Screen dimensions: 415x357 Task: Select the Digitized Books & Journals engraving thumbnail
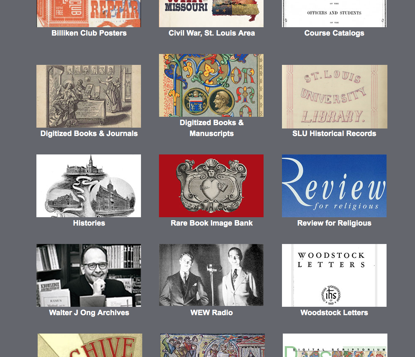pyautogui.click(x=89, y=96)
